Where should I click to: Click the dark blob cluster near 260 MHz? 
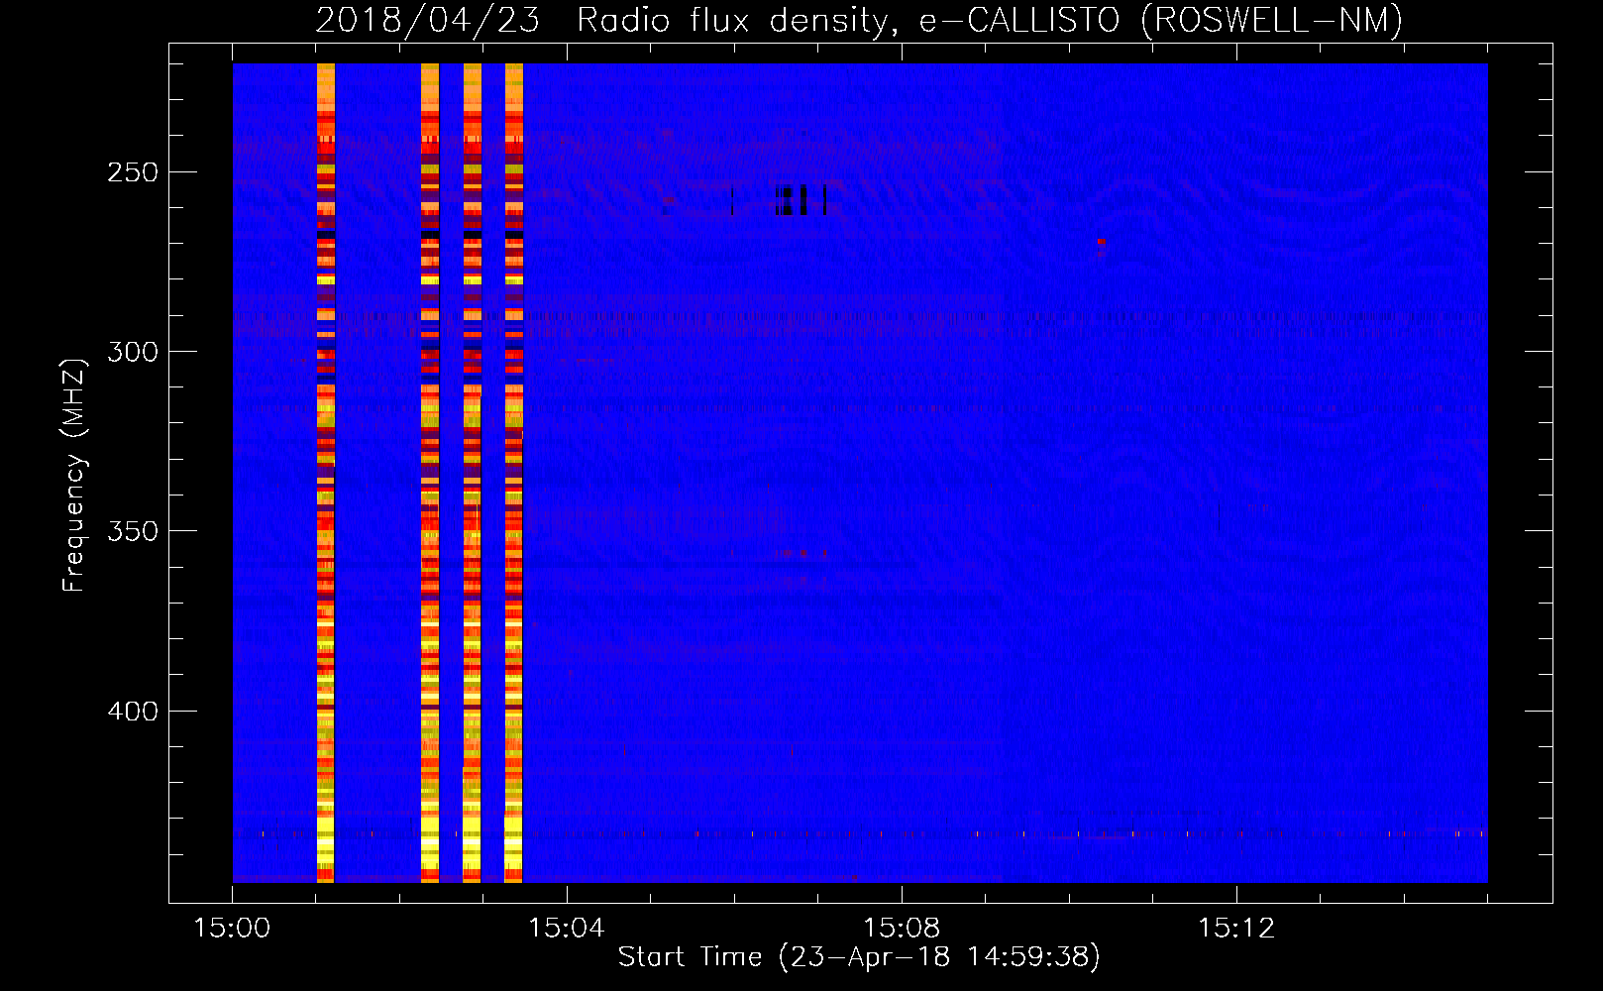pos(801,200)
